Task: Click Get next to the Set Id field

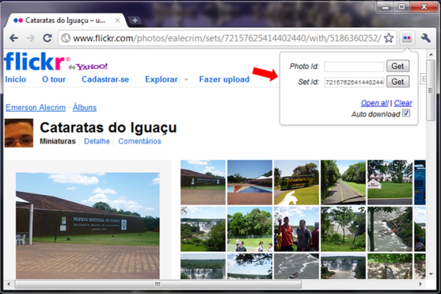Action: pyautogui.click(x=398, y=81)
